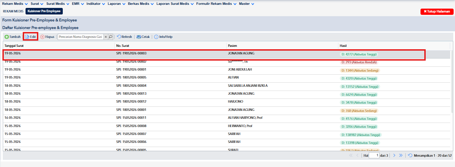This screenshot has height=167, width=455.
Task: Click result badge D: 6624 (Aktivitas Tinggi)
Action: click(359, 95)
